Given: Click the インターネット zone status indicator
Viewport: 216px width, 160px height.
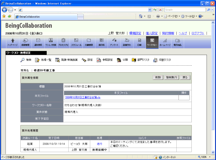Looking at the screenshot, I should 167,157.
